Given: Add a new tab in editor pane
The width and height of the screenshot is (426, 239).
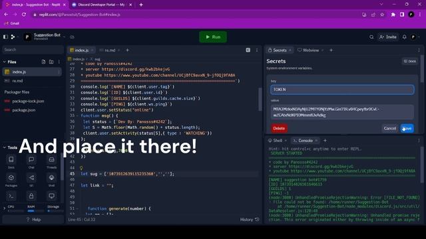Looking at the screenshot, I should tap(127, 50).
